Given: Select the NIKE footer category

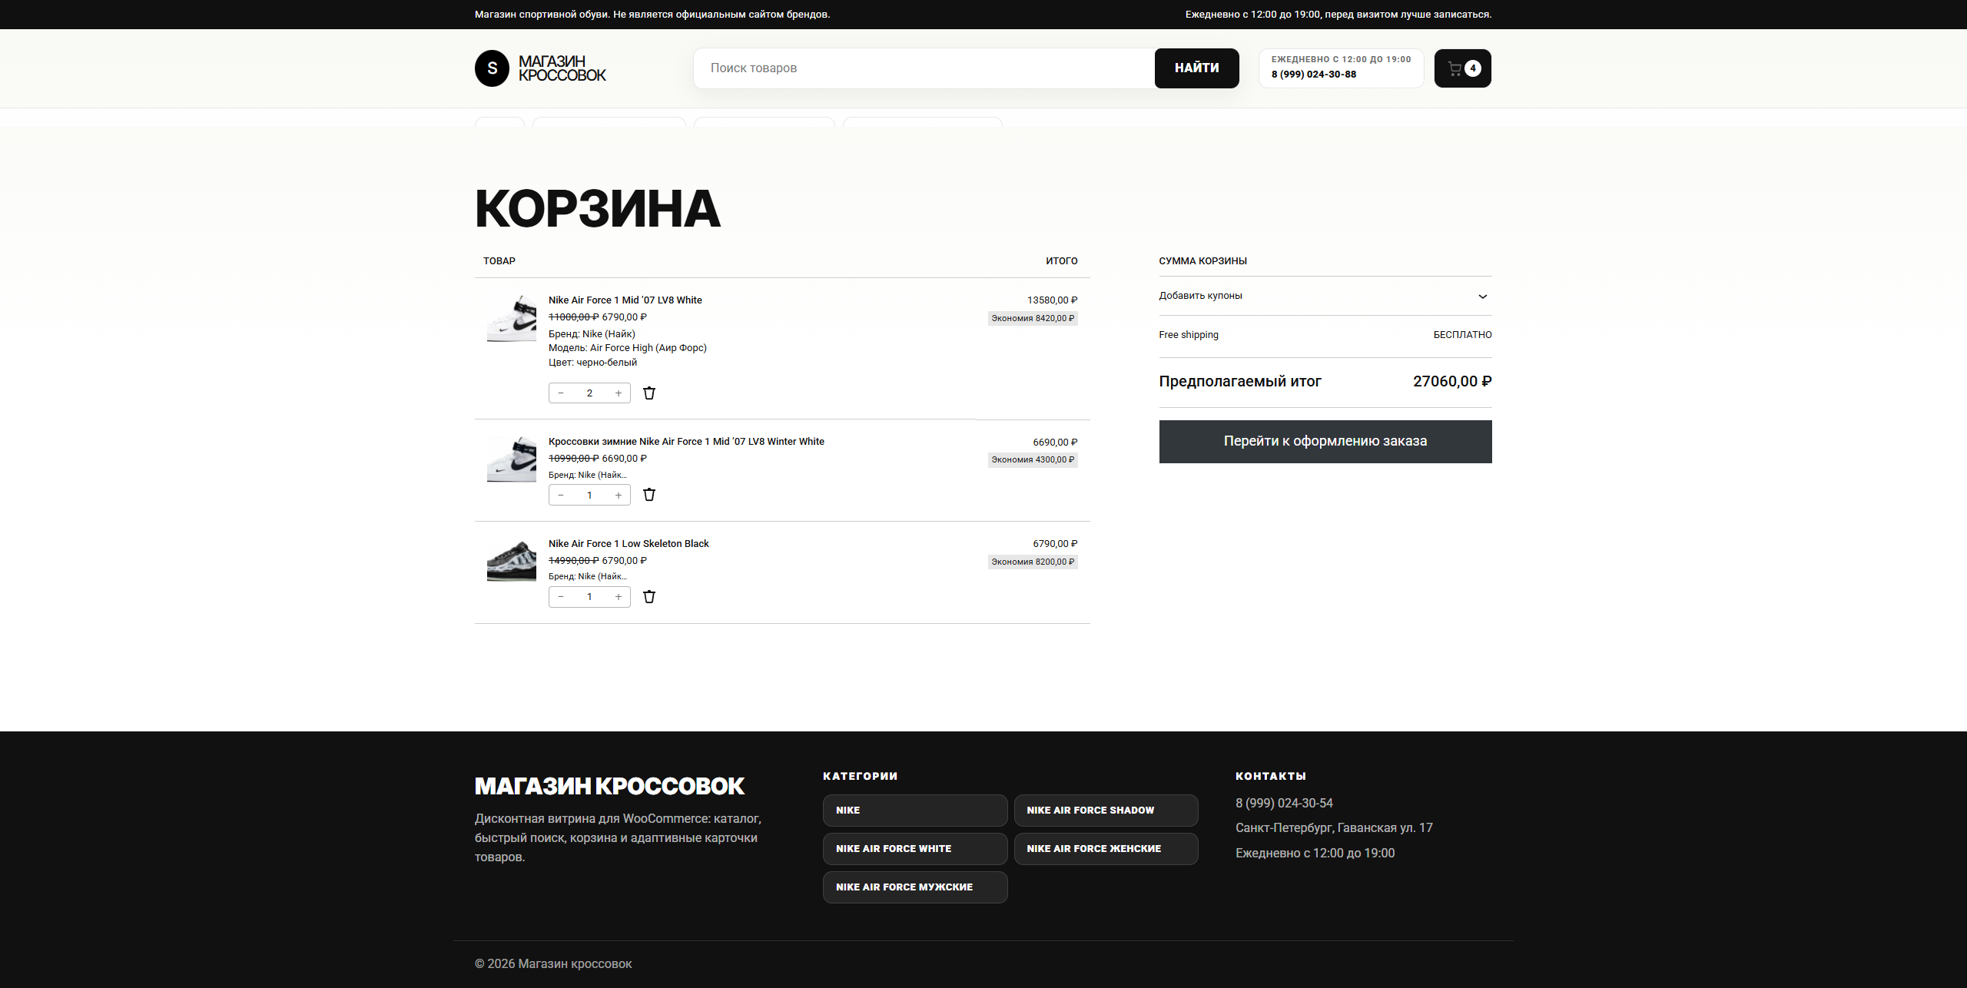Looking at the screenshot, I should pyautogui.click(x=915, y=811).
